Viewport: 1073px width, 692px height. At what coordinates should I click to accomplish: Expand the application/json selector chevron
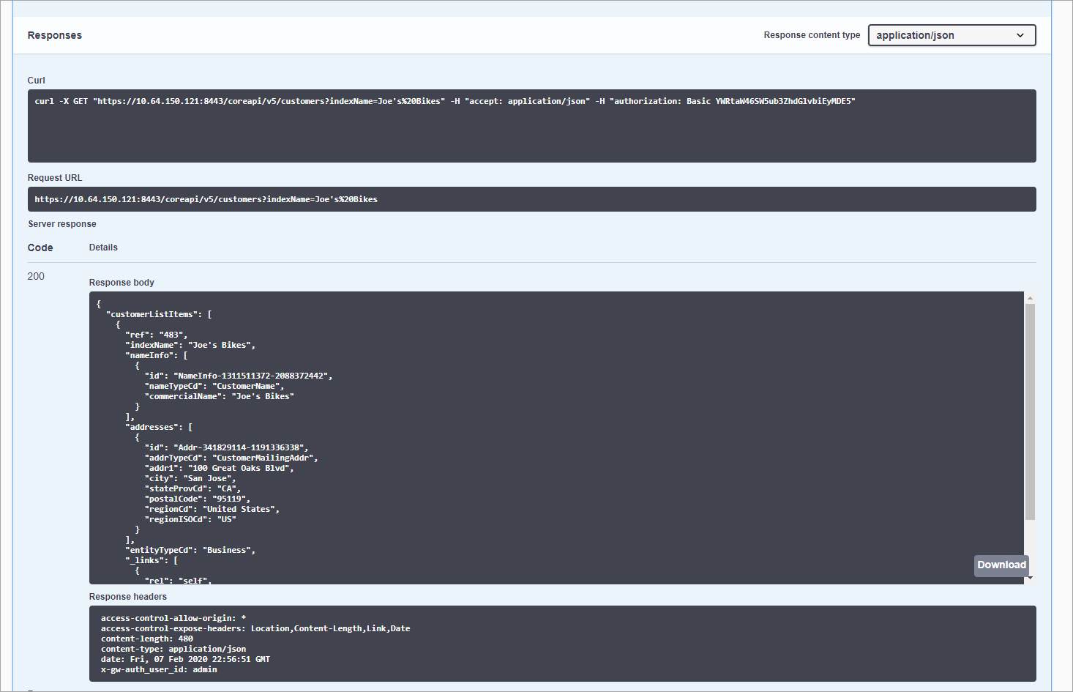click(1020, 34)
